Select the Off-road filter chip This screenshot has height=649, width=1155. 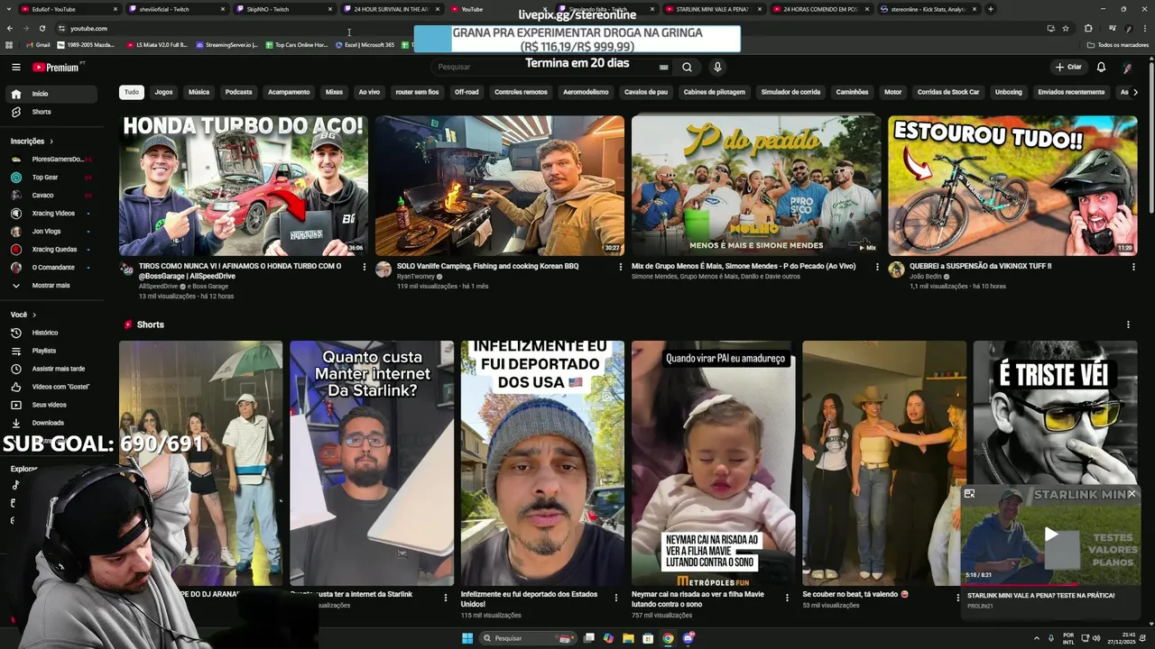point(467,92)
